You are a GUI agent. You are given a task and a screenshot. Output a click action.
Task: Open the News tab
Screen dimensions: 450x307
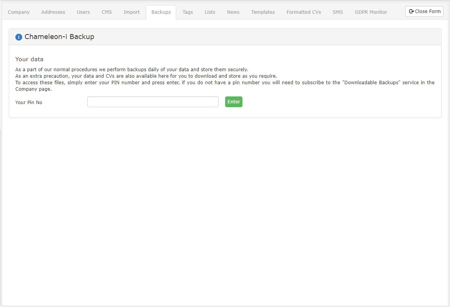[x=233, y=12]
